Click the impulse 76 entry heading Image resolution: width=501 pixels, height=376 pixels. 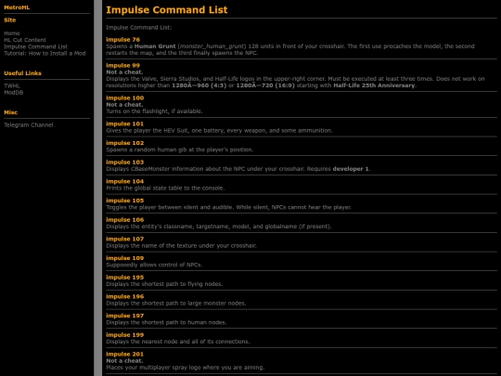click(x=123, y=40)
